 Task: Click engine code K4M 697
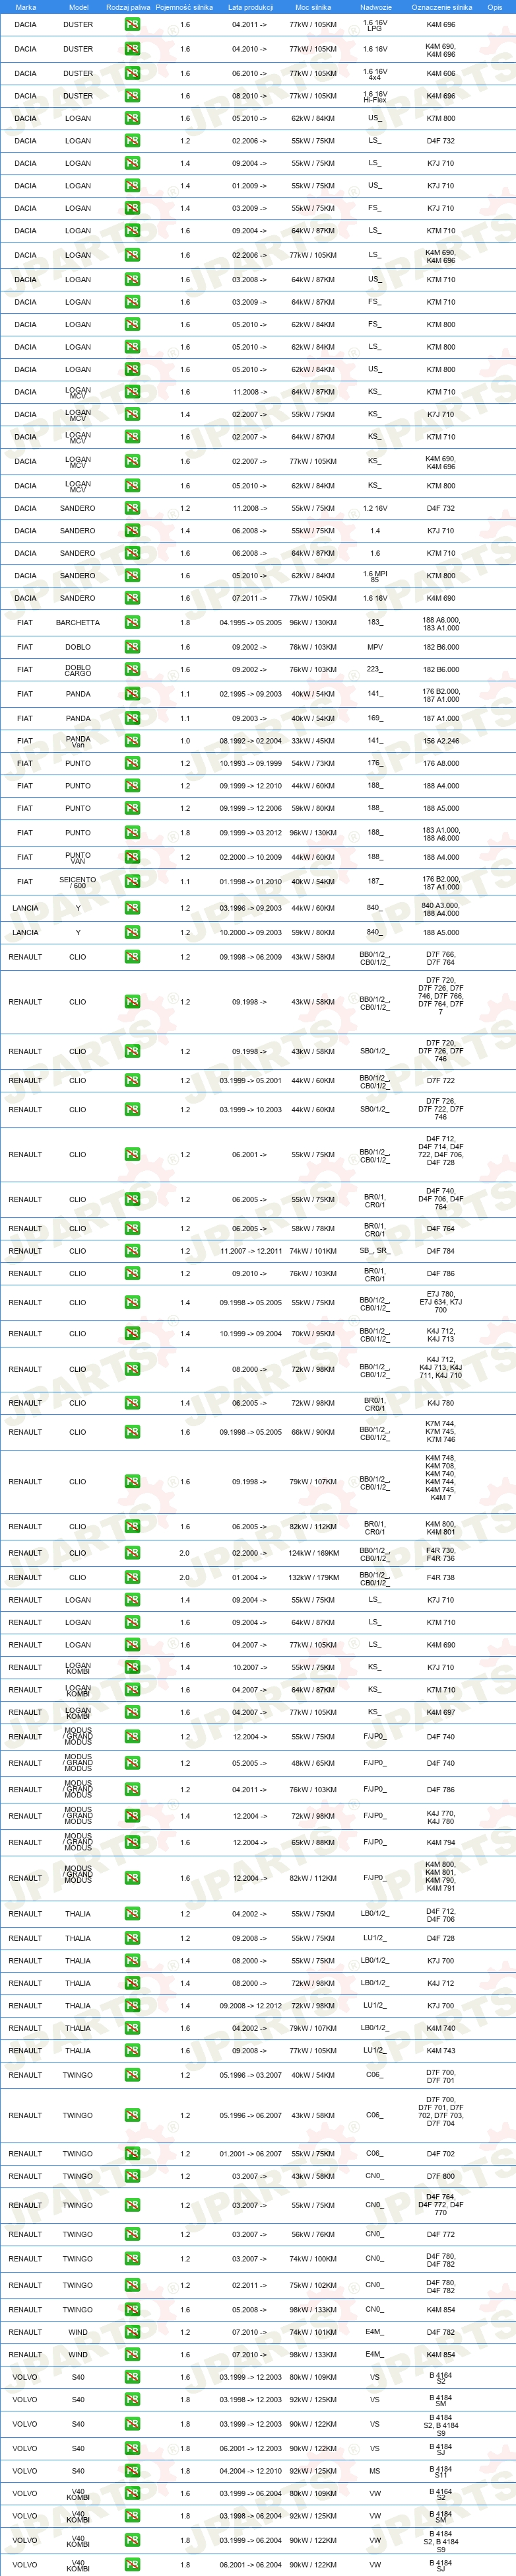coord(441,1712)
